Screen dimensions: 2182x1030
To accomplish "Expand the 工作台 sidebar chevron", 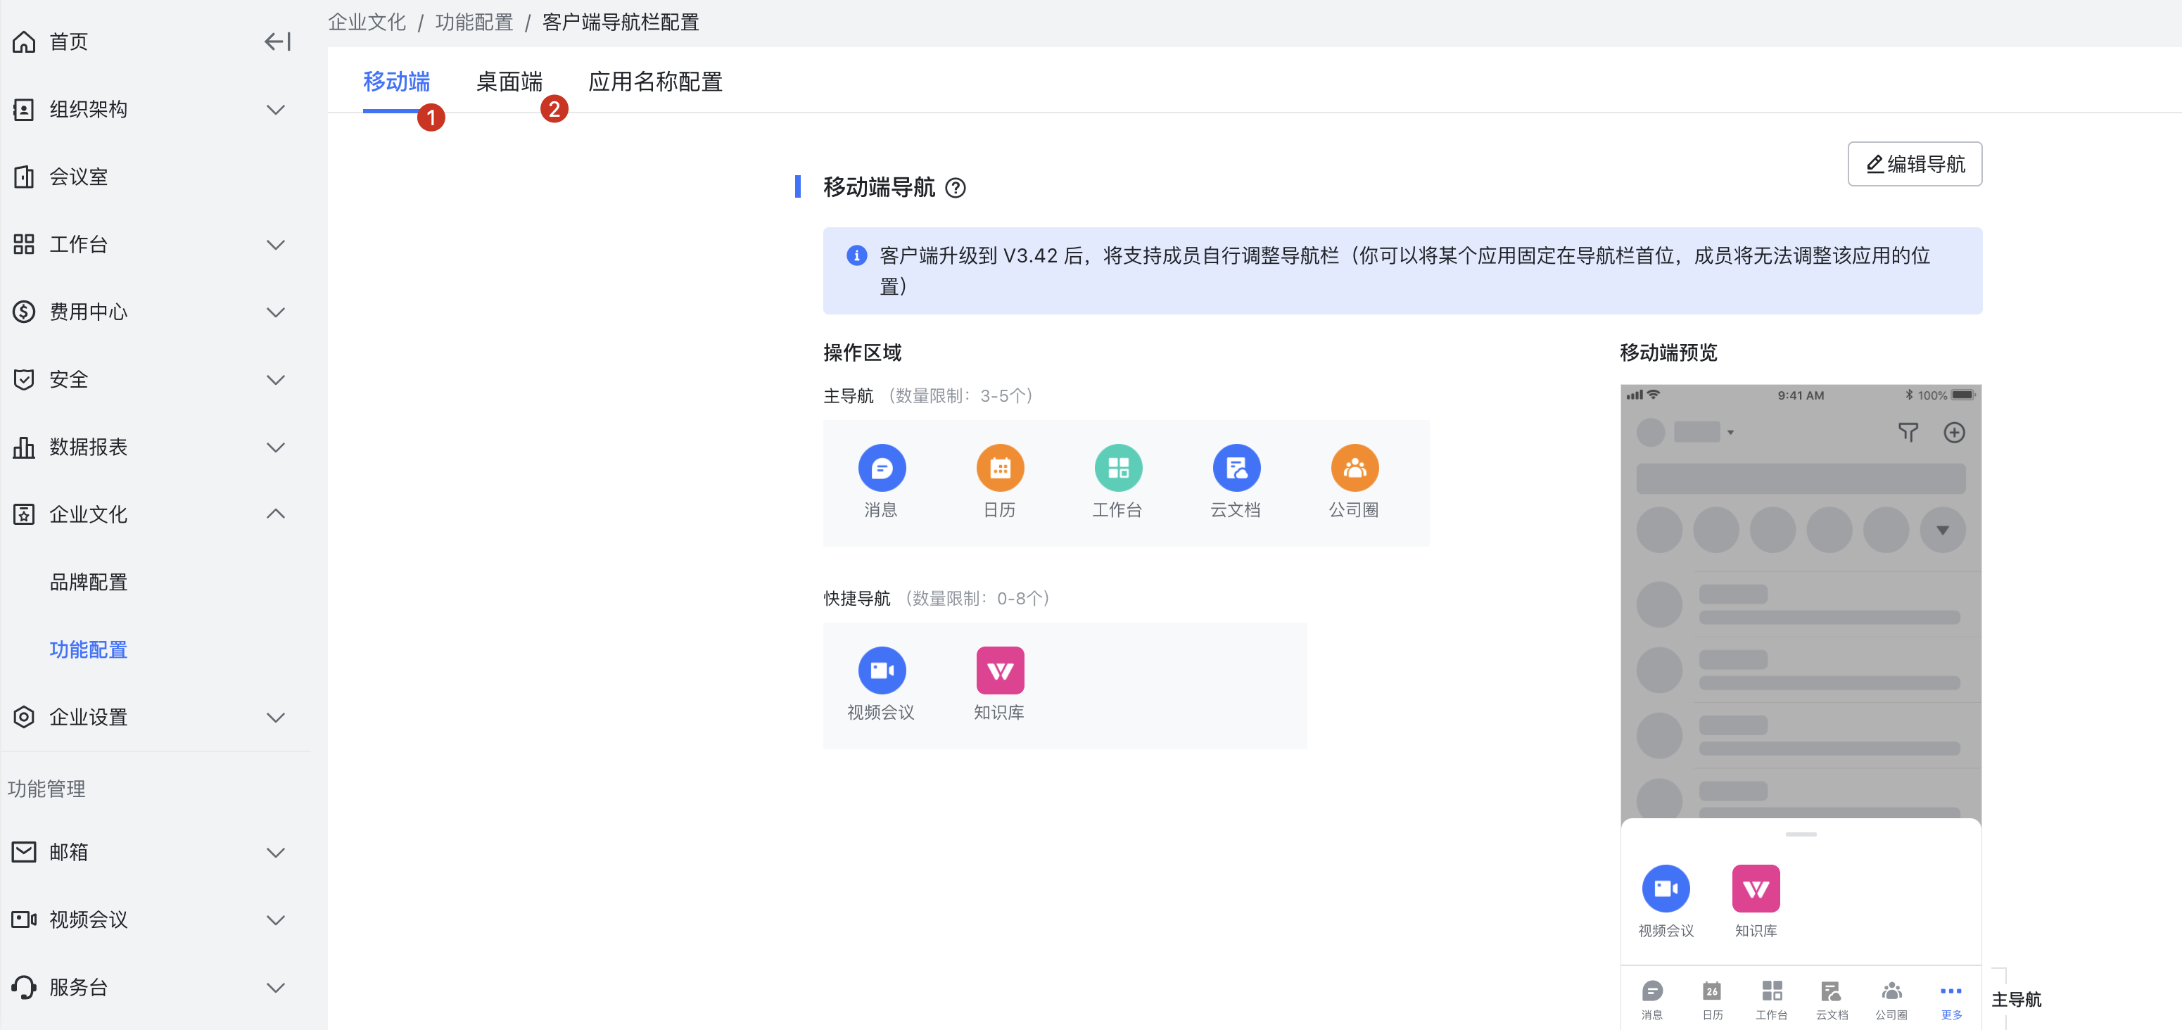I will tap(275, 245).
